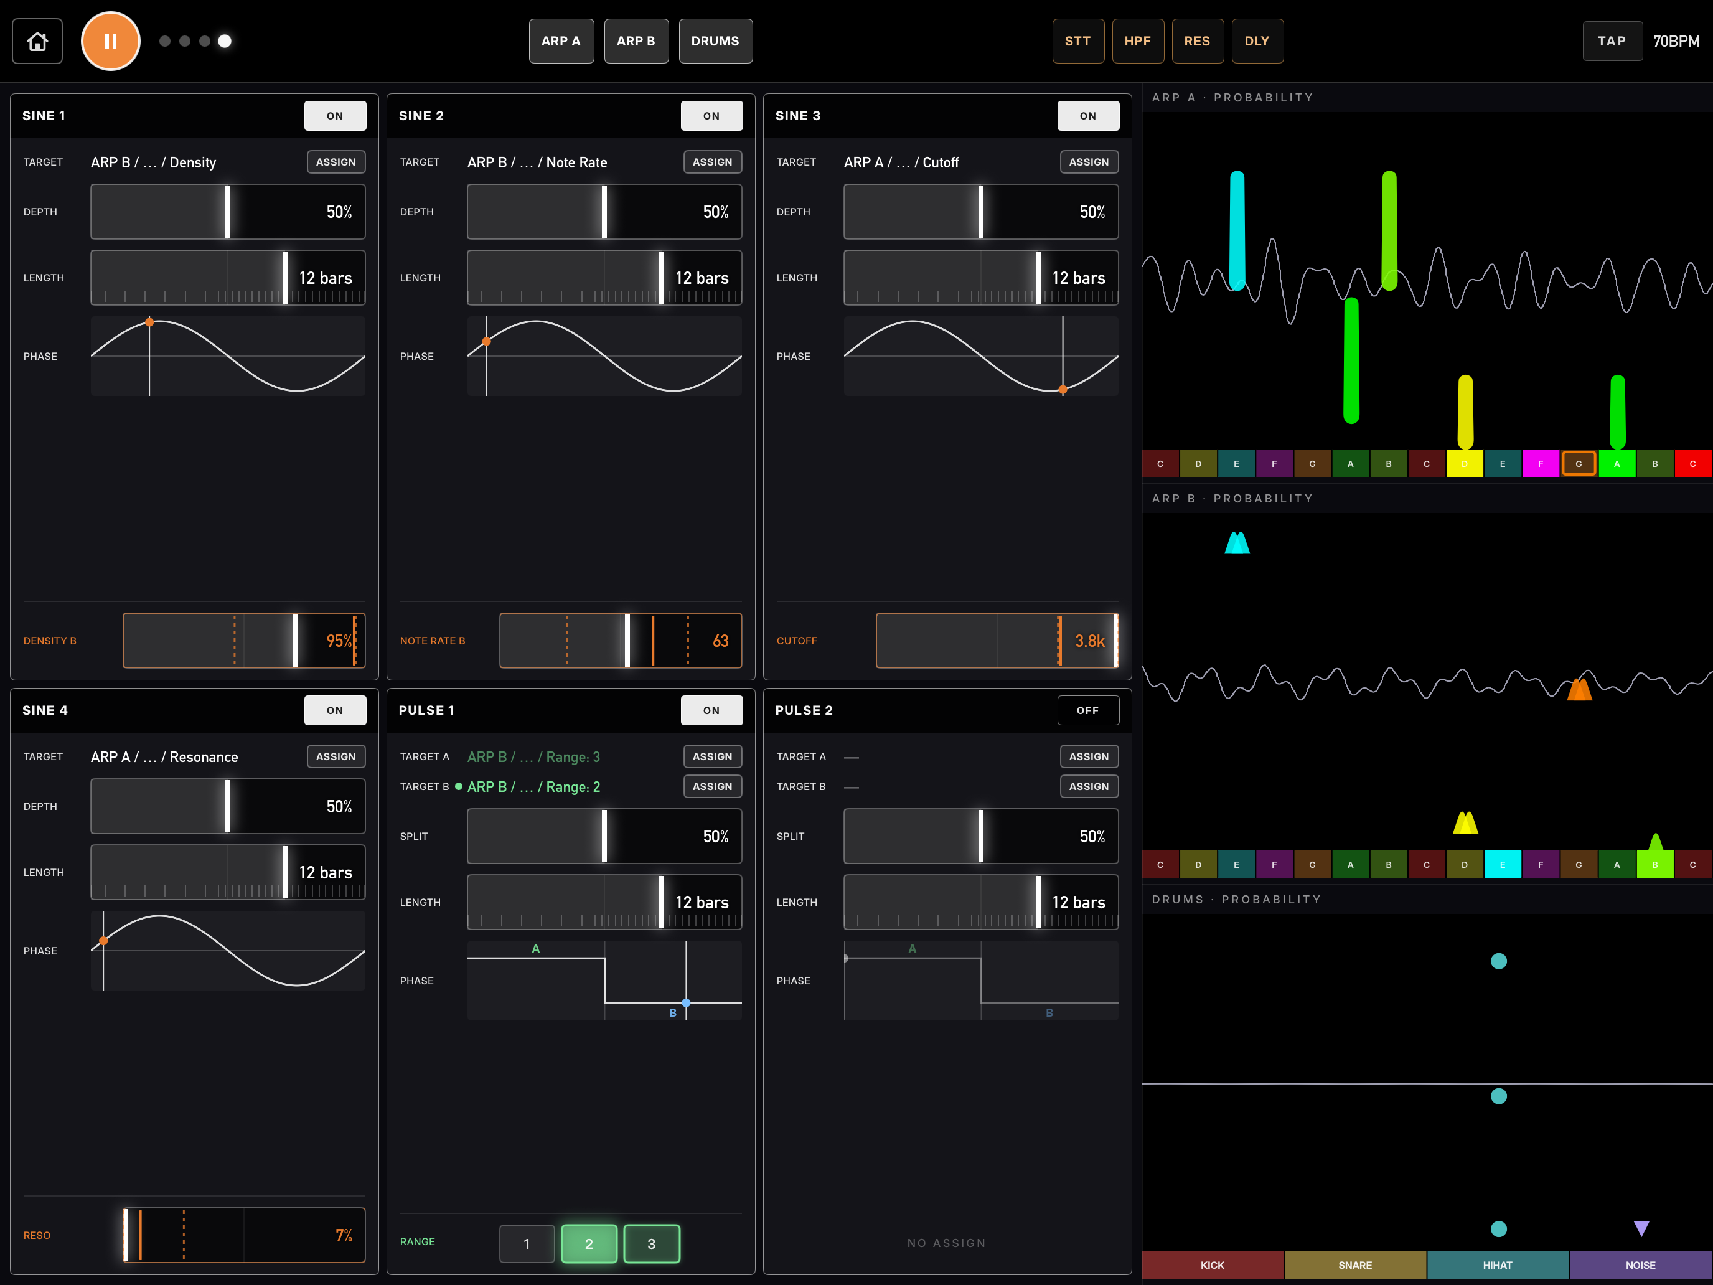This screenshot has height=1285, width=1713.
Task: Select the first page indicator dot
Action: click(x=165, y=41)
